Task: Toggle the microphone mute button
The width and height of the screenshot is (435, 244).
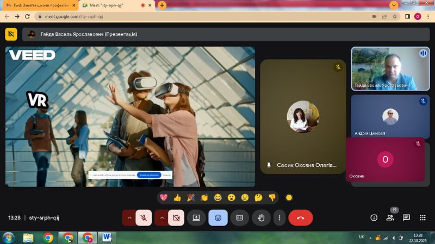Action: coord(144,217)
